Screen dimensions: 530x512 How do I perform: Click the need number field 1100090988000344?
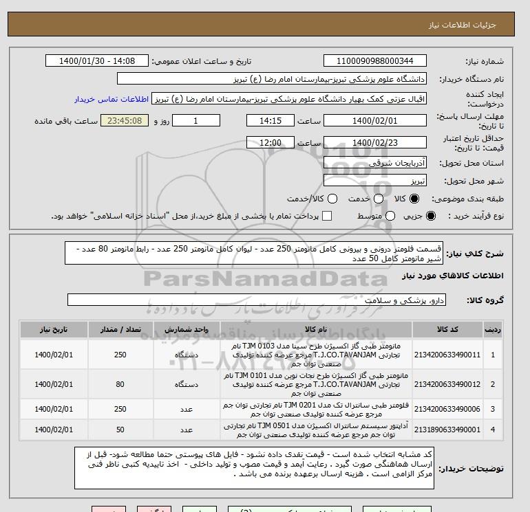[x=375, y=60]
